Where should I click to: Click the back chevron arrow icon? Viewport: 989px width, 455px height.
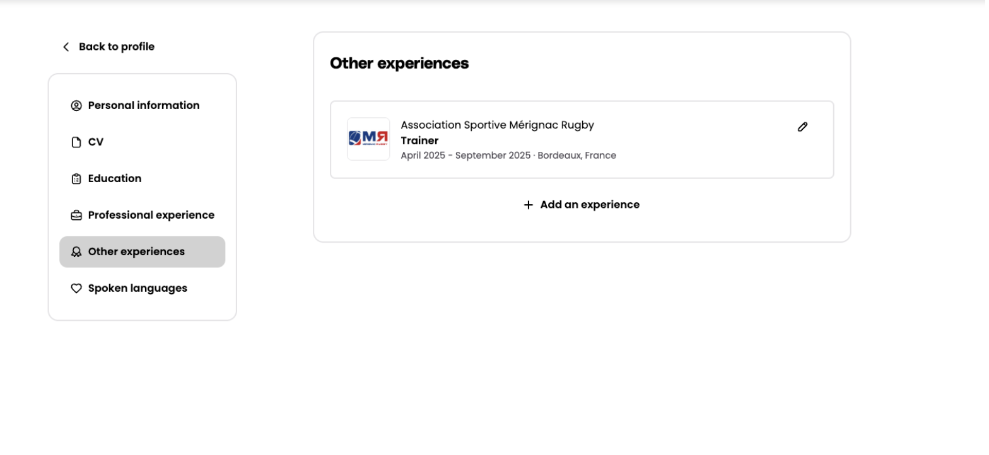pyautogui.click(x=66, y=47)
